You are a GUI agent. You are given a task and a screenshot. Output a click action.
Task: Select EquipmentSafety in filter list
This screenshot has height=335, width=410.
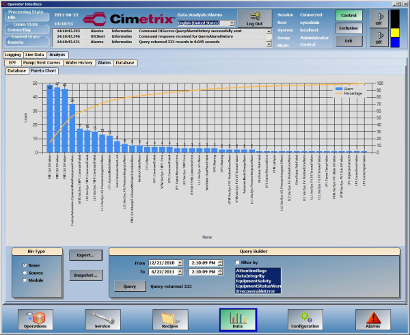tap(258, 281)
